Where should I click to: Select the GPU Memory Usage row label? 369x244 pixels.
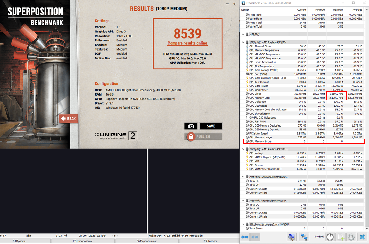pyautogui.click(x=261, y=137)
